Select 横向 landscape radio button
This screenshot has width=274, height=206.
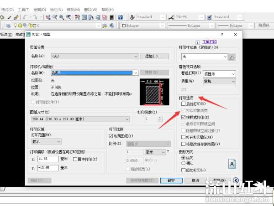pos(183,163)
